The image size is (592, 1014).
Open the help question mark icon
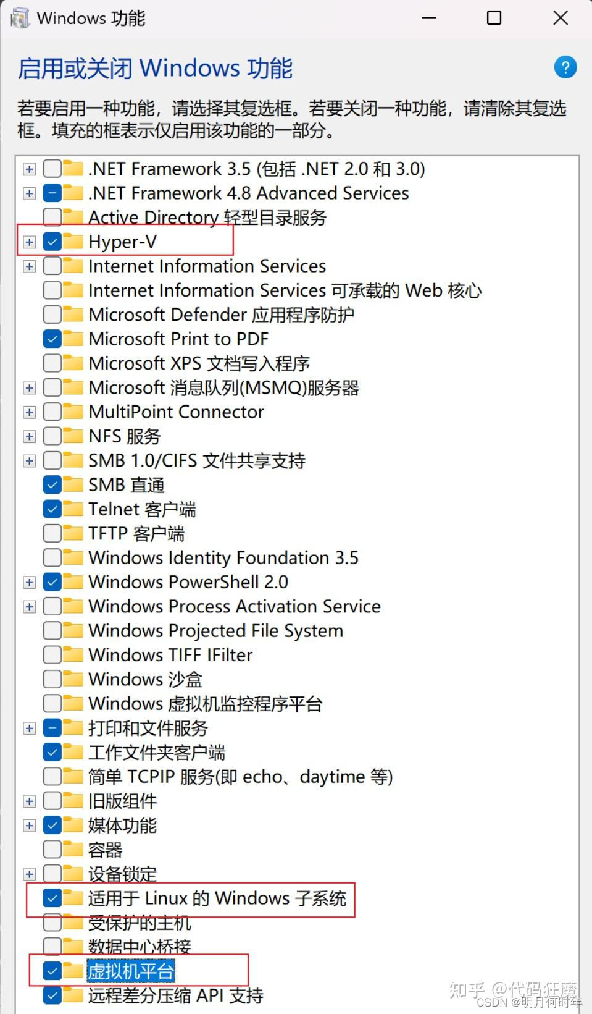(x=565, y=67)
